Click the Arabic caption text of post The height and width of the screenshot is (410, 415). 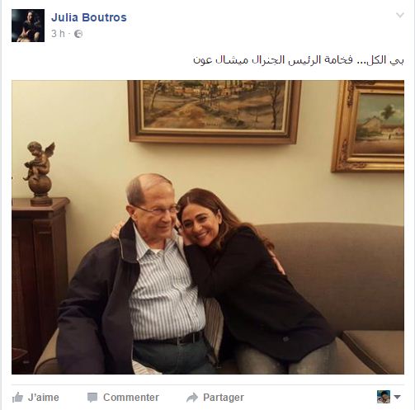[x=299, y=60]
